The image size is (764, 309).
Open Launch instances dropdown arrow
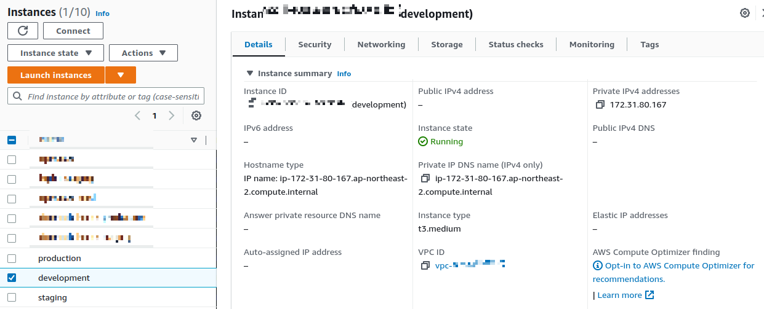click(121, 75)
